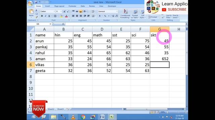This screenshot has width=215, height=120.
Task: Decrease font size with Shrink Font
Action: [x=68, y=11]
